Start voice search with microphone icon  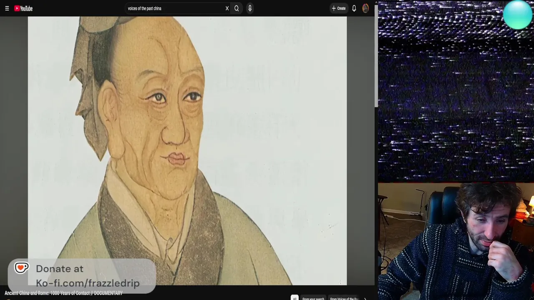point(250,8)
